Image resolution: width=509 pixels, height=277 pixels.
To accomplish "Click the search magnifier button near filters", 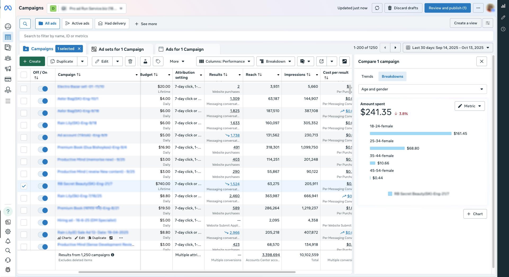I will coord(25,24).
